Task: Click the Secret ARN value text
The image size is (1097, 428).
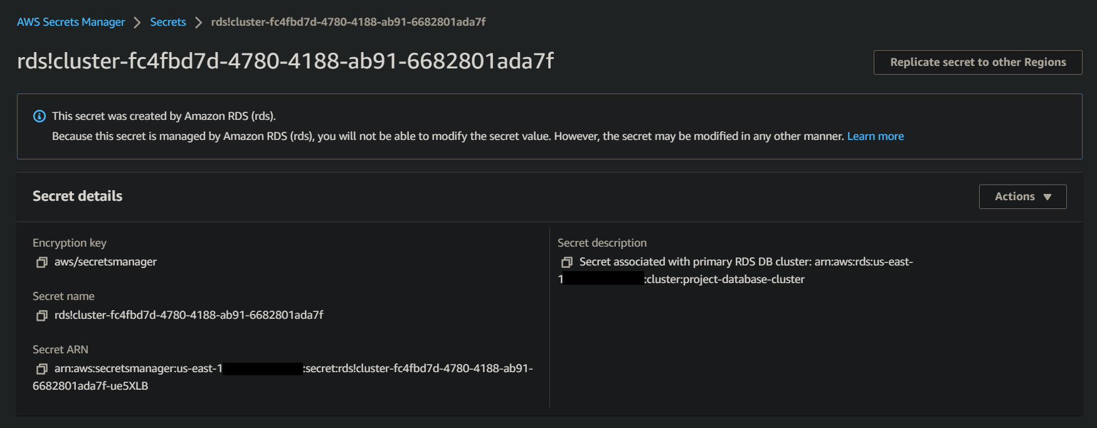Action: [x=283, y=377]
